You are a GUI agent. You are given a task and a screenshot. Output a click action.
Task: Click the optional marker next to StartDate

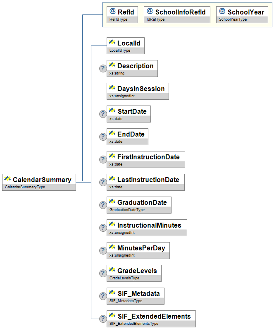[x=103, y=114]
